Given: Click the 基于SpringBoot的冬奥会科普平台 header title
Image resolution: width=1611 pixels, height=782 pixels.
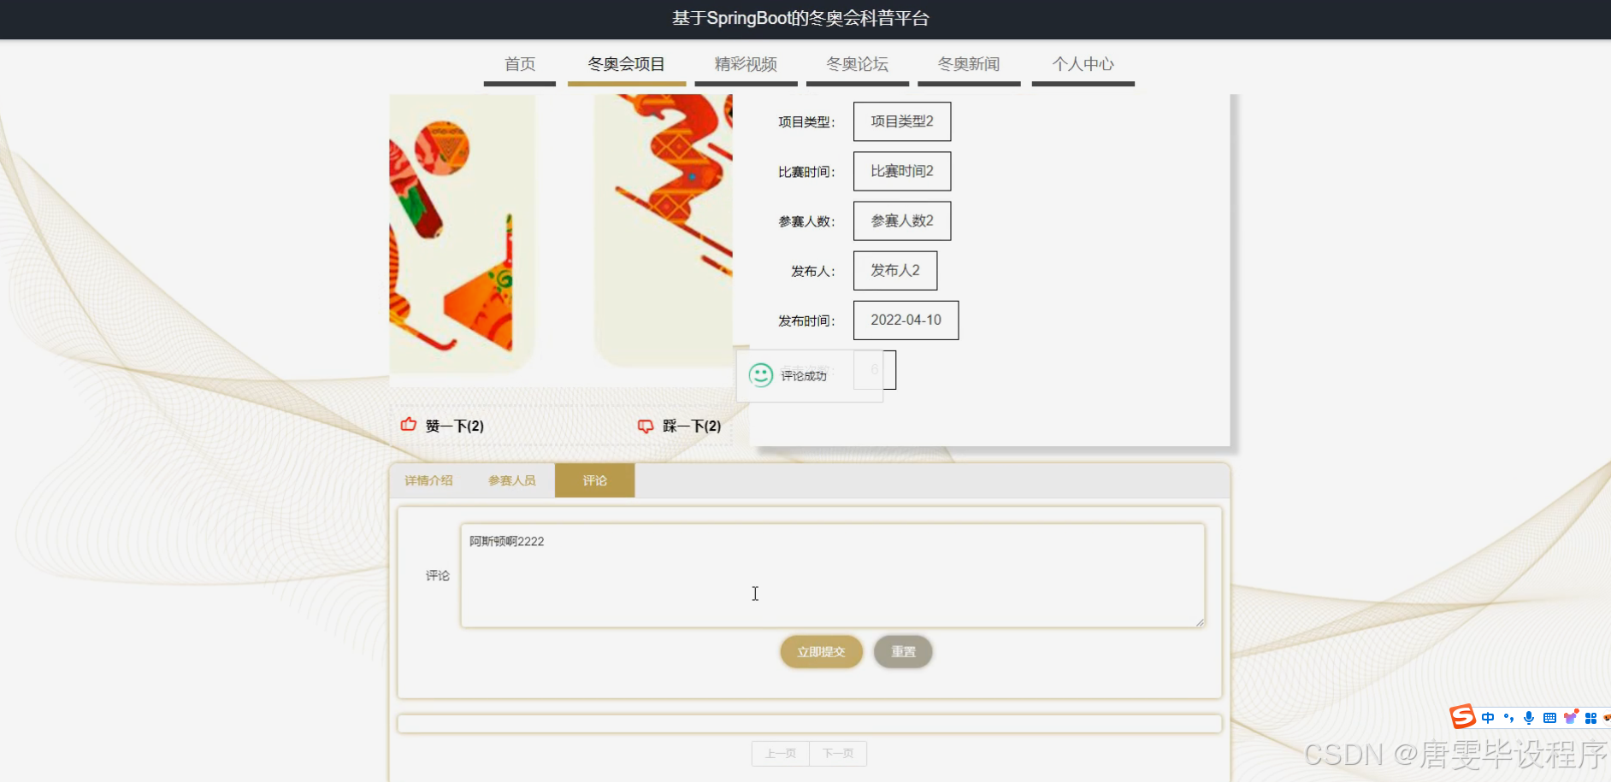Looking at the screenshot, I should click(x=800, y=19).
